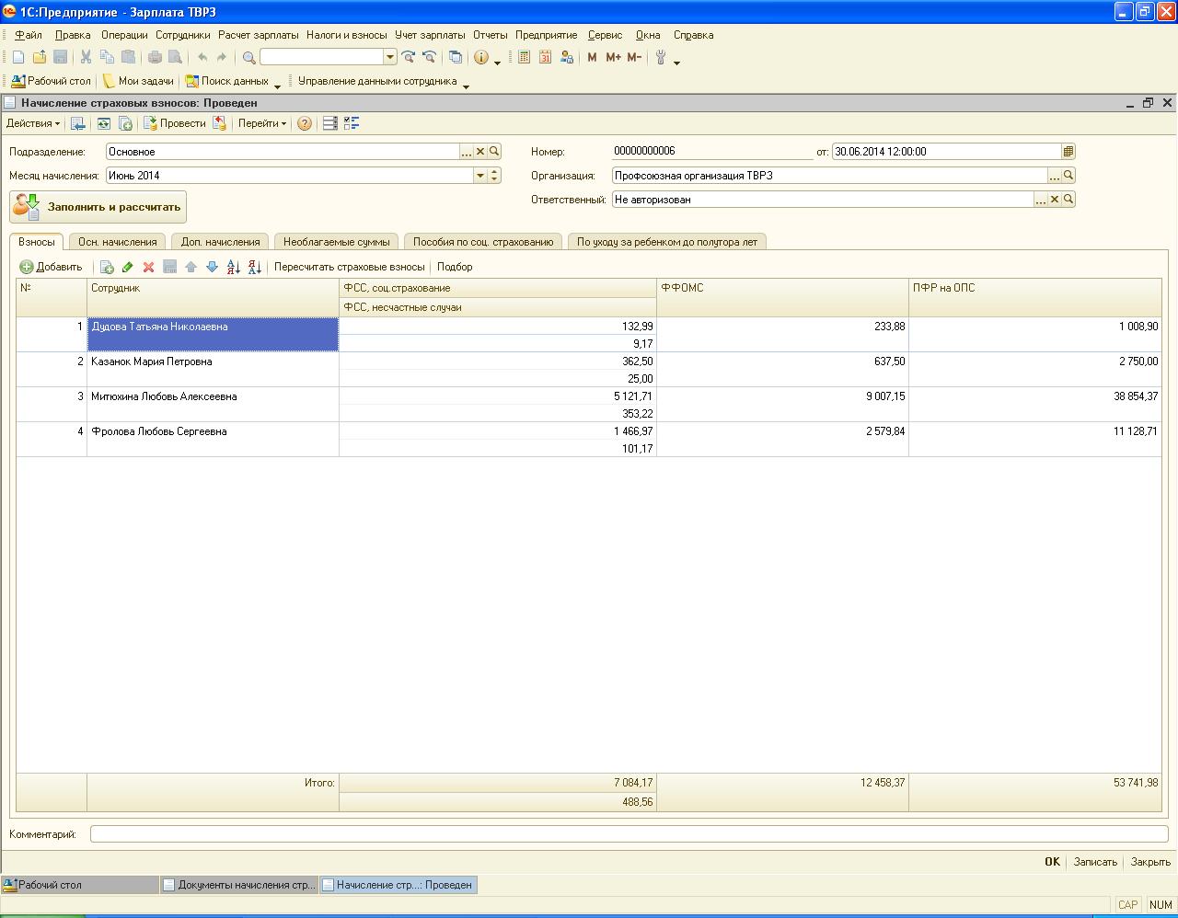
Task: Click the Print icon in main toolbar
Action: 155,57
